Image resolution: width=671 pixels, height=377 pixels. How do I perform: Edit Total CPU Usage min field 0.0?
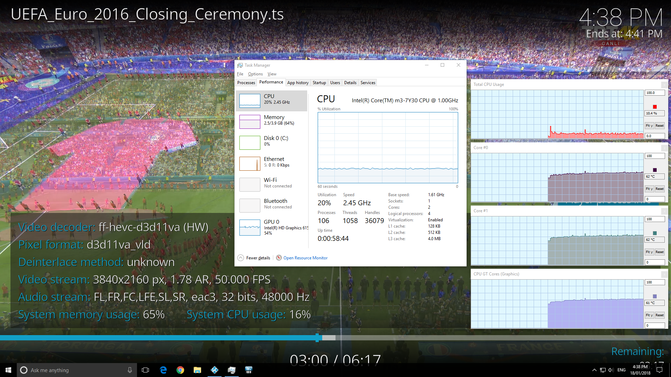[x=655, y=136]
